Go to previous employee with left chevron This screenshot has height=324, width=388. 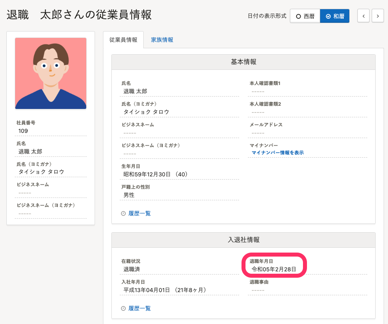coord(363,16)
